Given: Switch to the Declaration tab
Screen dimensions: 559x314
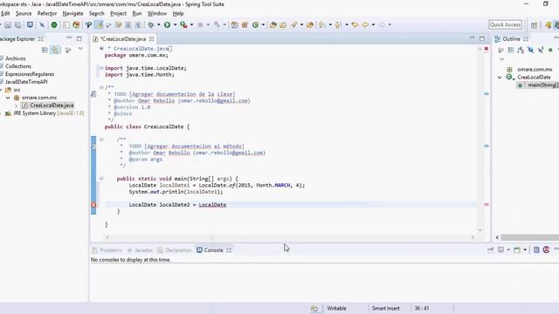Looking at the screenshot, I should (x=175, y=250).
